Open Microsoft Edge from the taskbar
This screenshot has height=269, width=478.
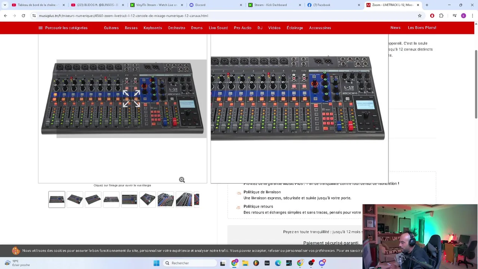click(278, 263)
